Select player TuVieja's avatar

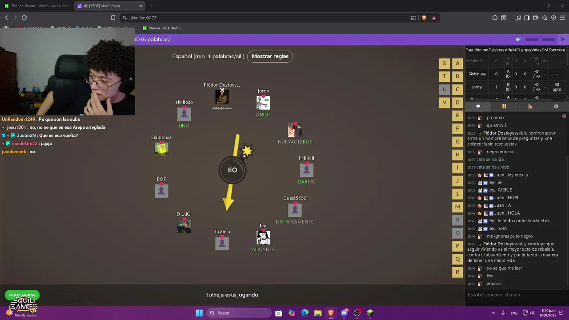coord(222,243)
